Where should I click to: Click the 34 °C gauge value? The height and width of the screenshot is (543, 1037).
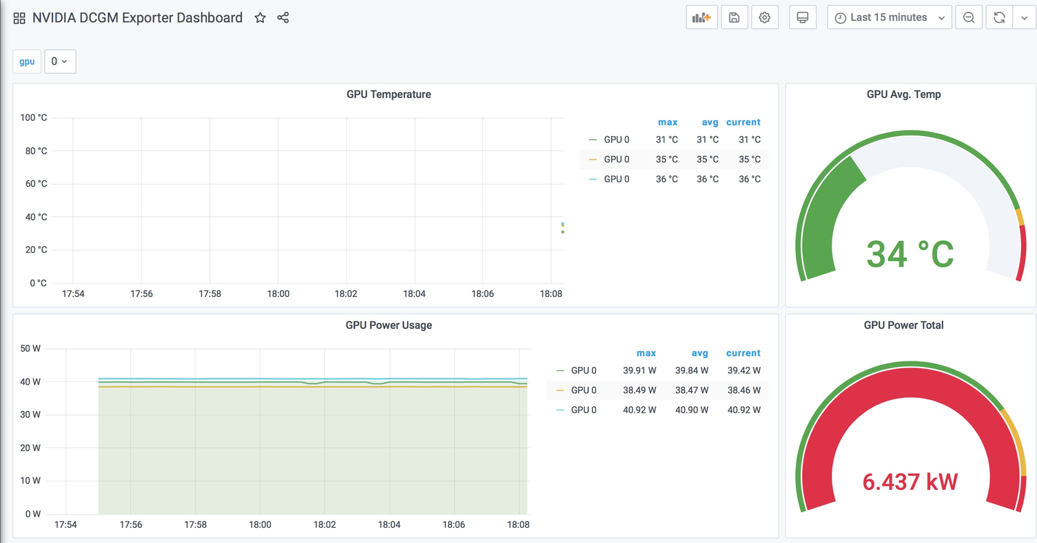pyautogui.click(x=910, y=254)
